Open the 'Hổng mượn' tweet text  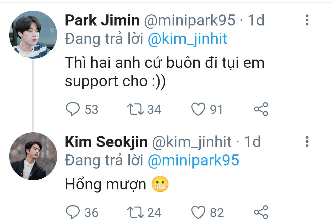[105, 184]
